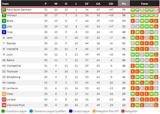This screenshot has height=114, width=160.
Task: Open the Rennes team link
Action: tap(11, 43)
